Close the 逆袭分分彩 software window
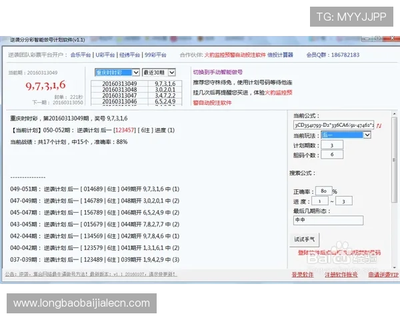400x320 pixels. [393, 38]
